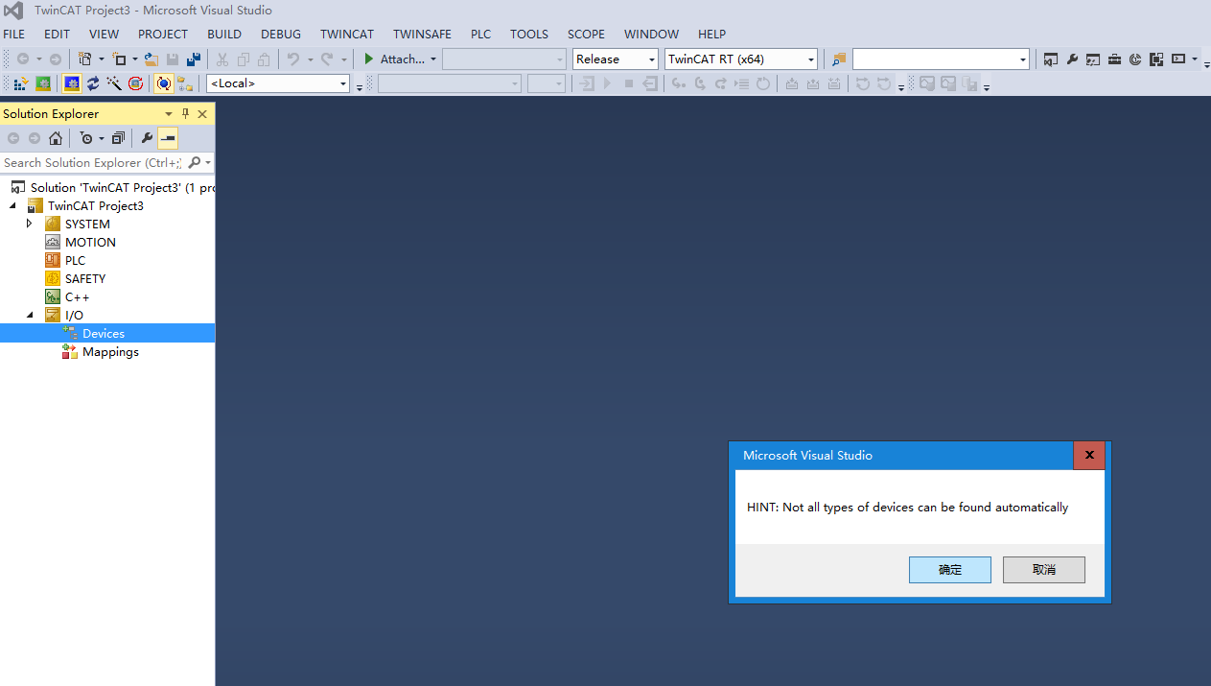1211x686 pixels.
Task: Click the Pending Changes Filter clock icon
Action: click(x=85, y=138)
